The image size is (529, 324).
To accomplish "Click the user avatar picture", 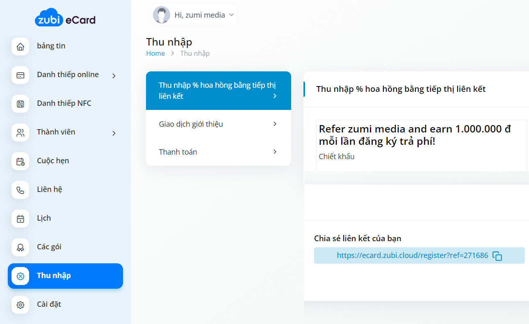I will coord(162,15).
